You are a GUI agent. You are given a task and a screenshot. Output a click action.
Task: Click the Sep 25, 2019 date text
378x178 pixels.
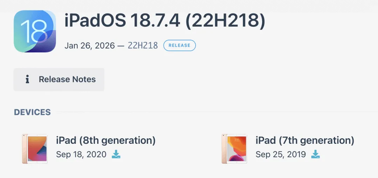pyautogui.click(x=281, y=154)
